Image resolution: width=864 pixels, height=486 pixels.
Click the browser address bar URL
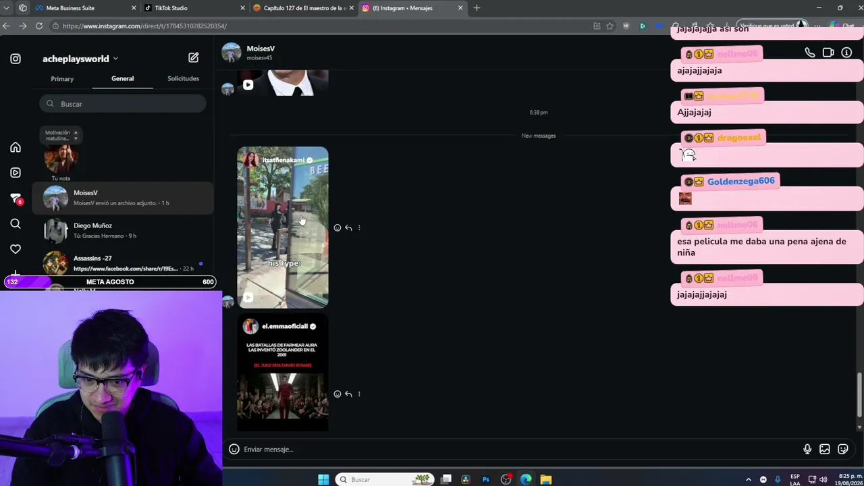[144, 26]
